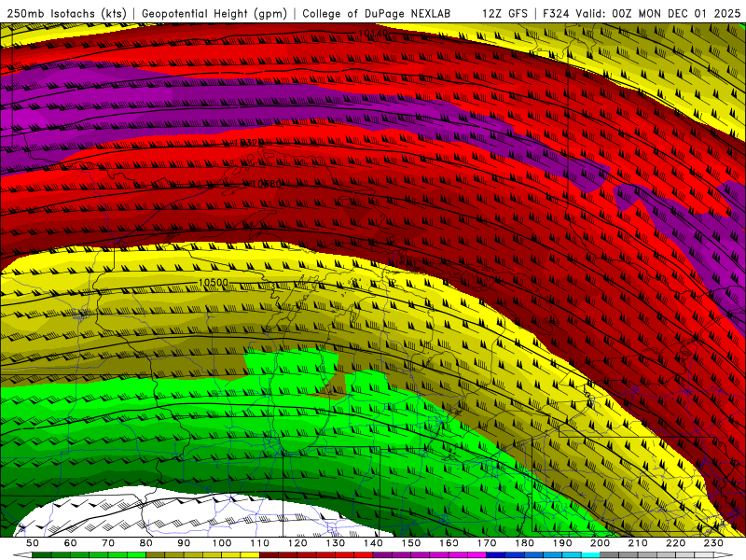Click the "12Z GFS" model run label
746x560 pixels.
(504, 13)
